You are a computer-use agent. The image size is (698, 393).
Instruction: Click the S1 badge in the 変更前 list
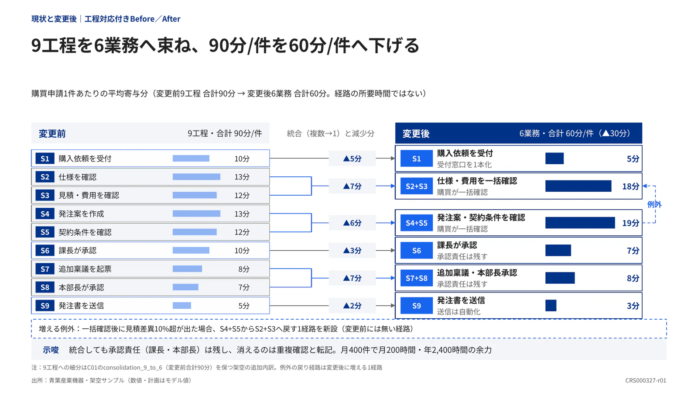(x=45, y=159)
